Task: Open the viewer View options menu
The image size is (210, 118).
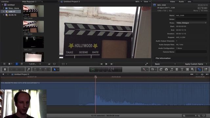Action: pos(147,2)
